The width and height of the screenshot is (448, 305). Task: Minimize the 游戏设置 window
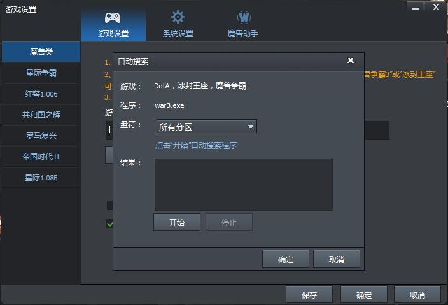416,8
